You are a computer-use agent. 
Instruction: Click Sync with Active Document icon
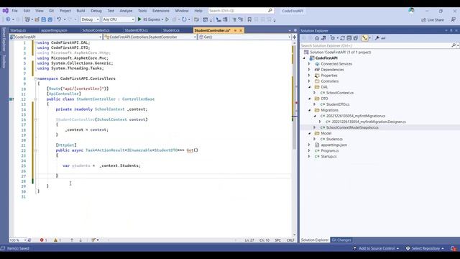[342, 38]
